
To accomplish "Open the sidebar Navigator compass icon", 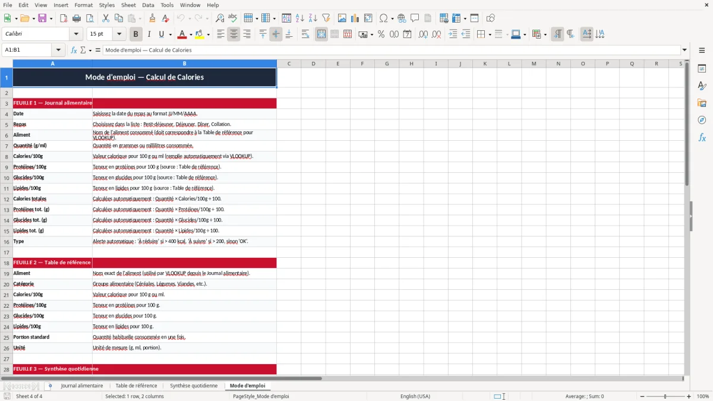I will pos(702,120).
